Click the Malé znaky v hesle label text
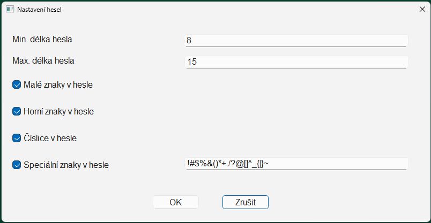 [x=58, y=84]
